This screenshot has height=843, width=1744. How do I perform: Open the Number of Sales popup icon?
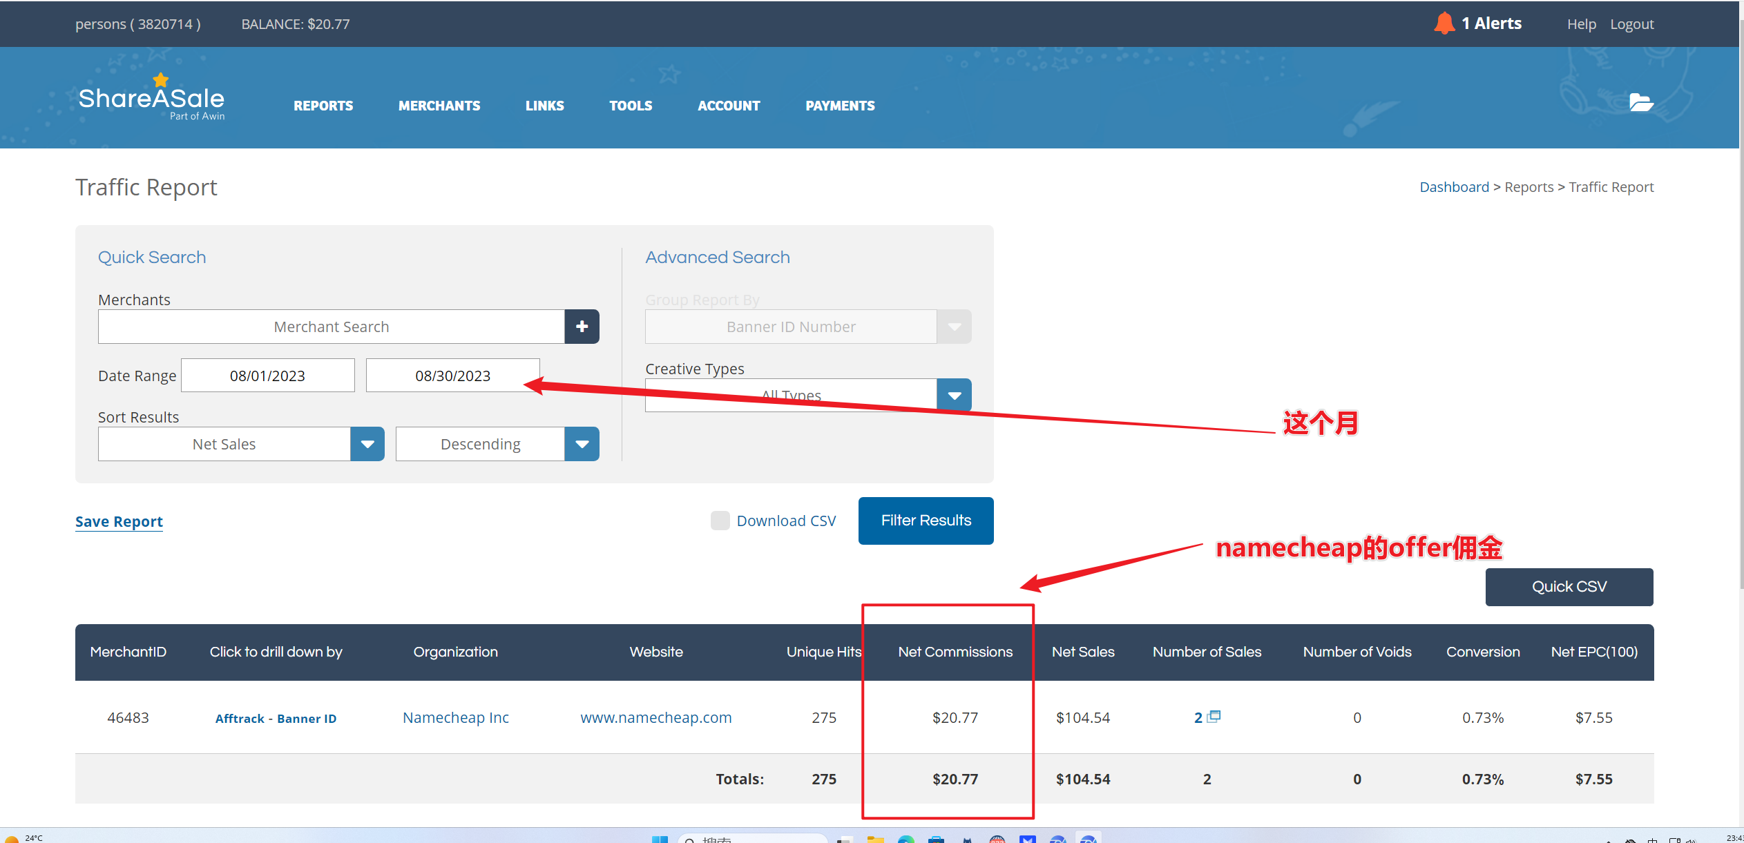[1214, 717]
